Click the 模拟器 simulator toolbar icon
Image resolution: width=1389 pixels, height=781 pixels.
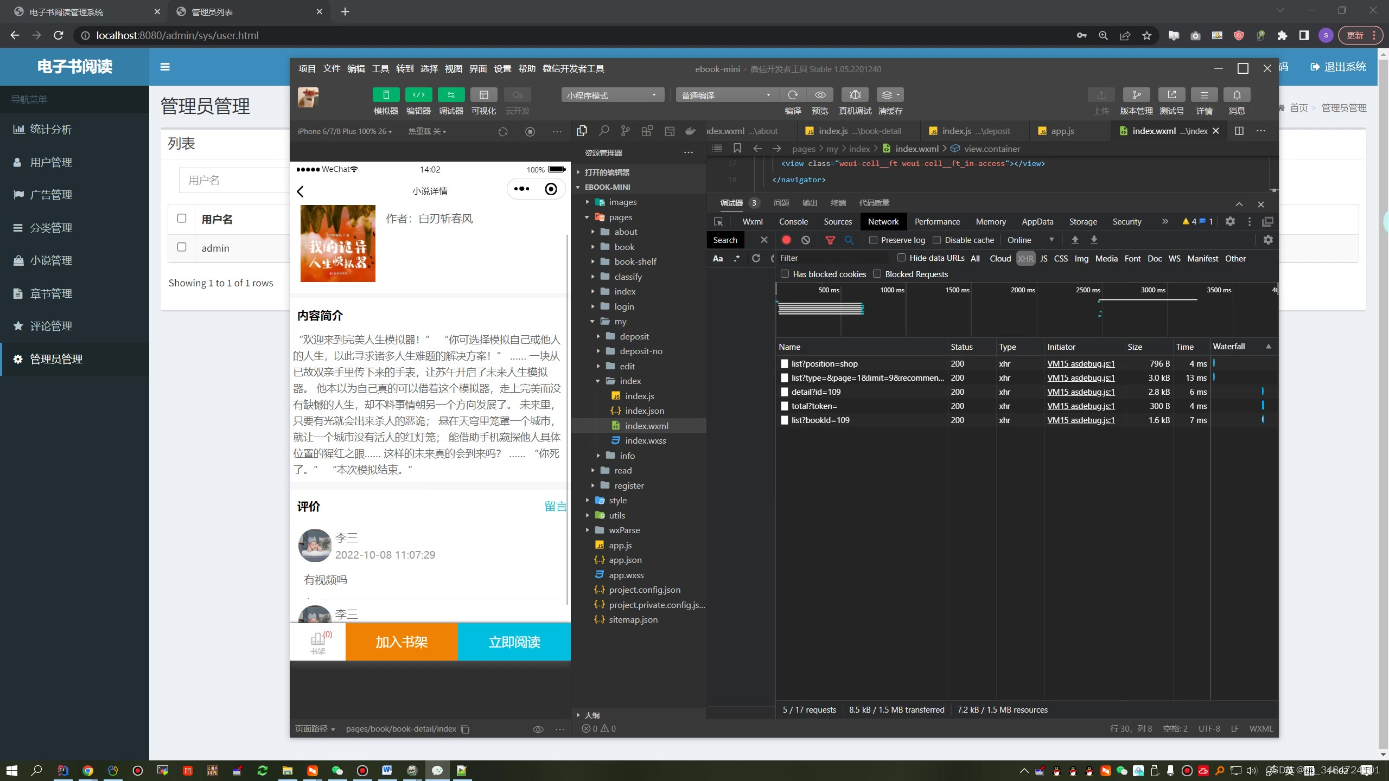[386, 95]
